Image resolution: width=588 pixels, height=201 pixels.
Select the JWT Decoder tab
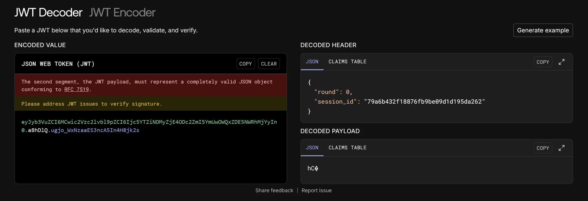point(48,12)
